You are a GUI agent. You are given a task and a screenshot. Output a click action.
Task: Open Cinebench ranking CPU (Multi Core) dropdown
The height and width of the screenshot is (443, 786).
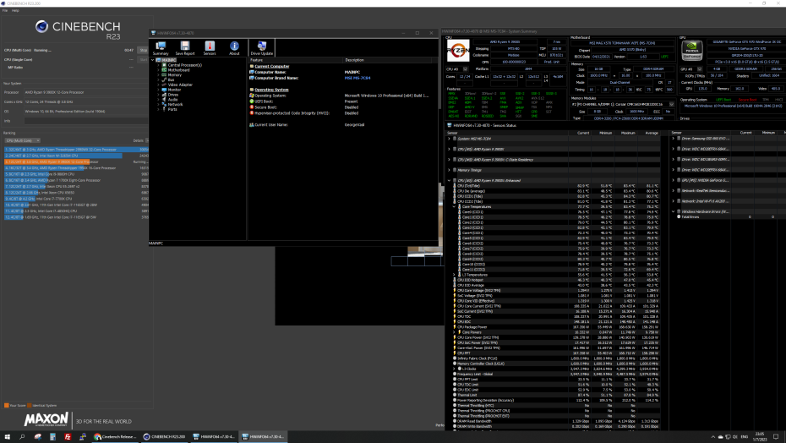(x=22, y=140)
